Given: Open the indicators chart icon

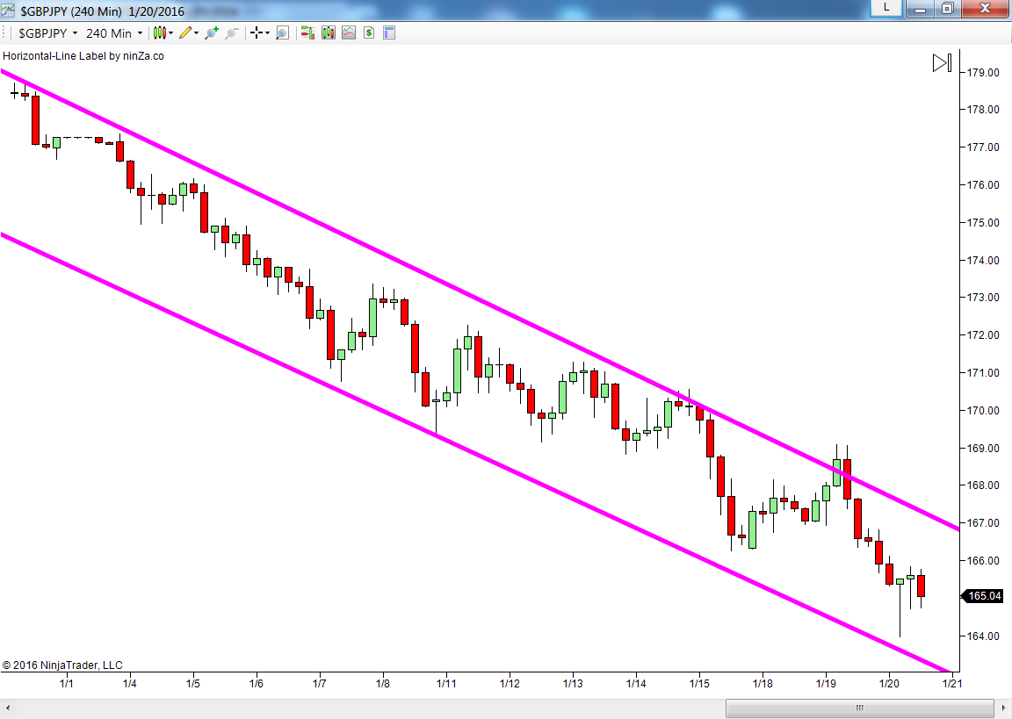Looking at the screenshot, I should pyautogui.click(x=349, y=32).
